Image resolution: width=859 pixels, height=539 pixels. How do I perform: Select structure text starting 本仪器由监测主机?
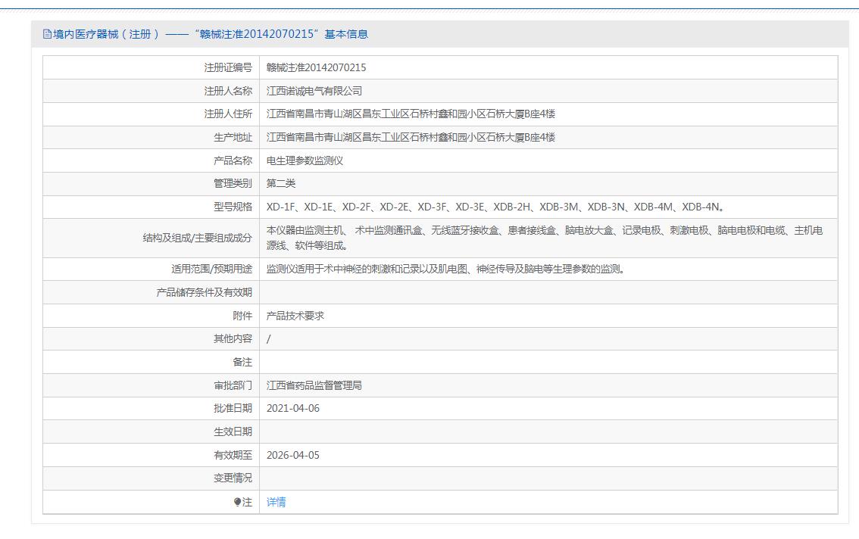(545, 238)
